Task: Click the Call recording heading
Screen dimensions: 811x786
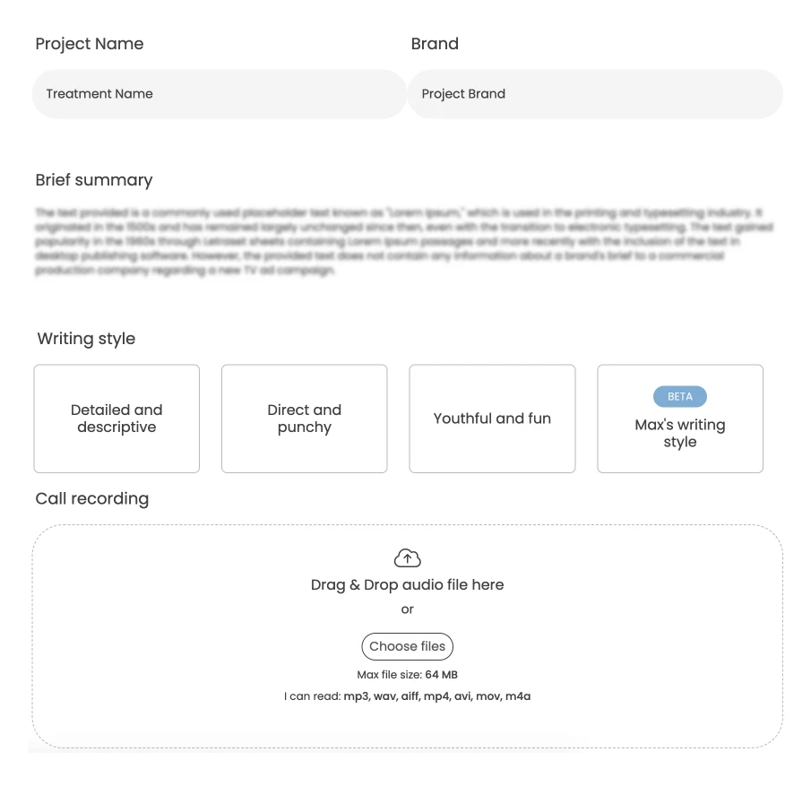Action: coord(92,498)
